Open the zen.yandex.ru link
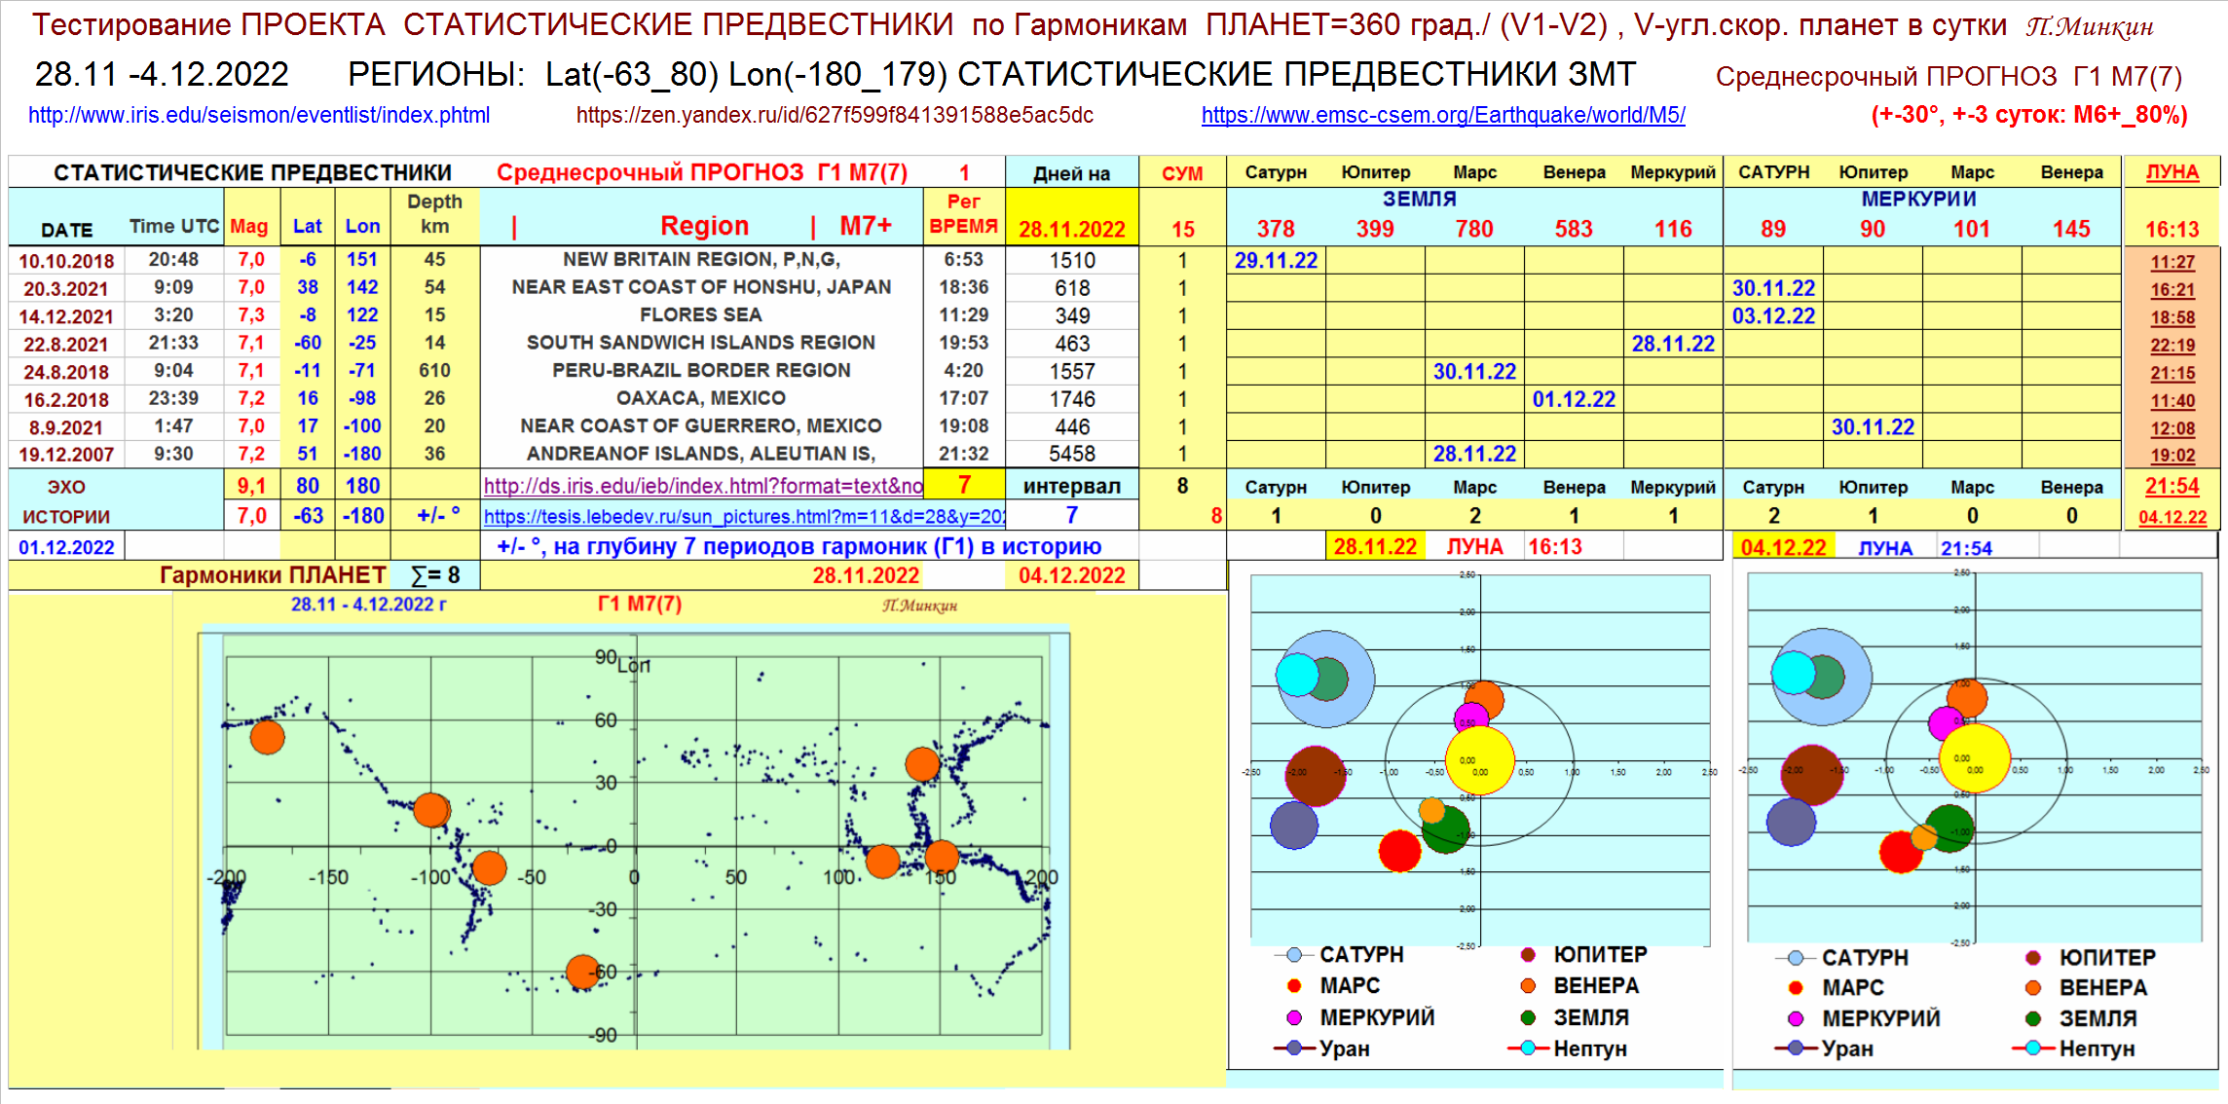 point(835,115)
